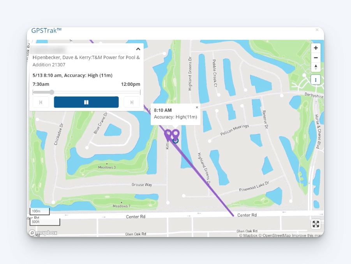
Task: Zoom out the map with minus button
Action: [x=316, y=58]
